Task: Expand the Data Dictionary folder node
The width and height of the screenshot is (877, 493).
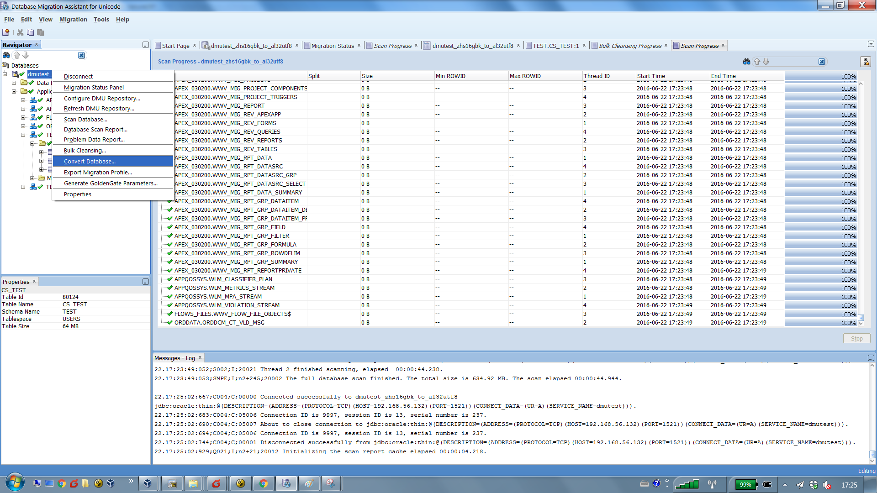Action: point(14,83)
